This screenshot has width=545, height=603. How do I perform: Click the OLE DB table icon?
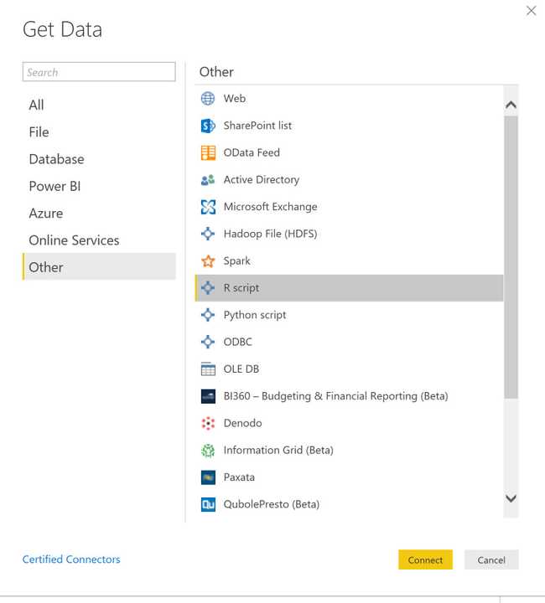click(x=208, y=369)
